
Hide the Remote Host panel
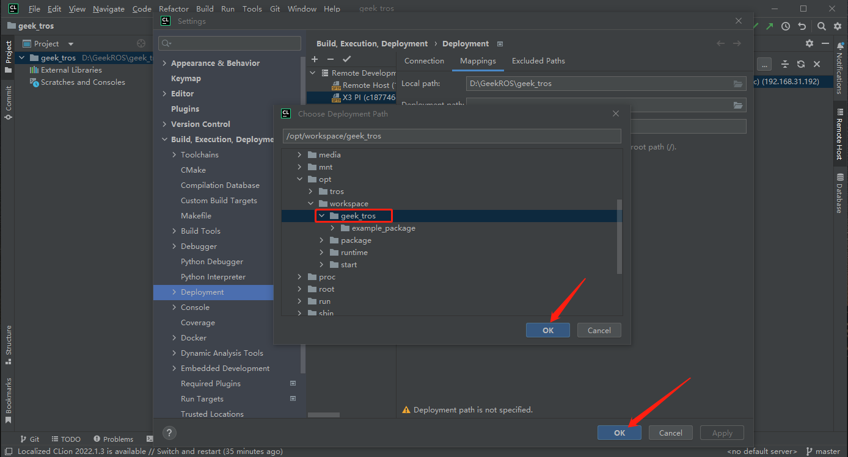[x=825, y=43]
